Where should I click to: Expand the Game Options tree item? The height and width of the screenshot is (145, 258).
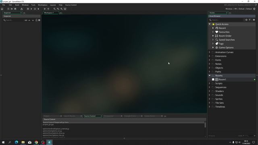[x=213, y=48]
